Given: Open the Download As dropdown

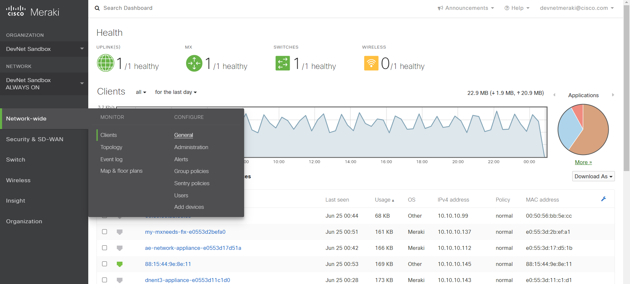Looking at the screenshot, I should point(593,176).
